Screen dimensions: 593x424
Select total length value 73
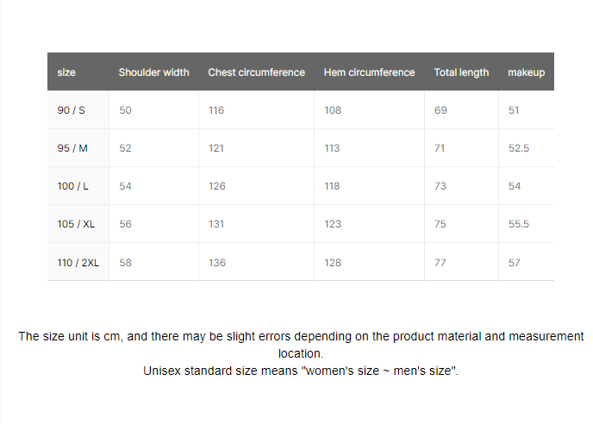[x=440, y=186]
